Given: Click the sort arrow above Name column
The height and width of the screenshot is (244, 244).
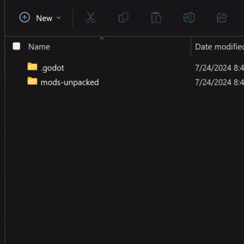Looking at the screenshot, I should tap(102, 39).
